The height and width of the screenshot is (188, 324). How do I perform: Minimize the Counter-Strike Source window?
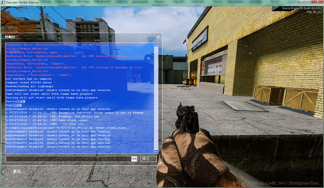point(301,2)
